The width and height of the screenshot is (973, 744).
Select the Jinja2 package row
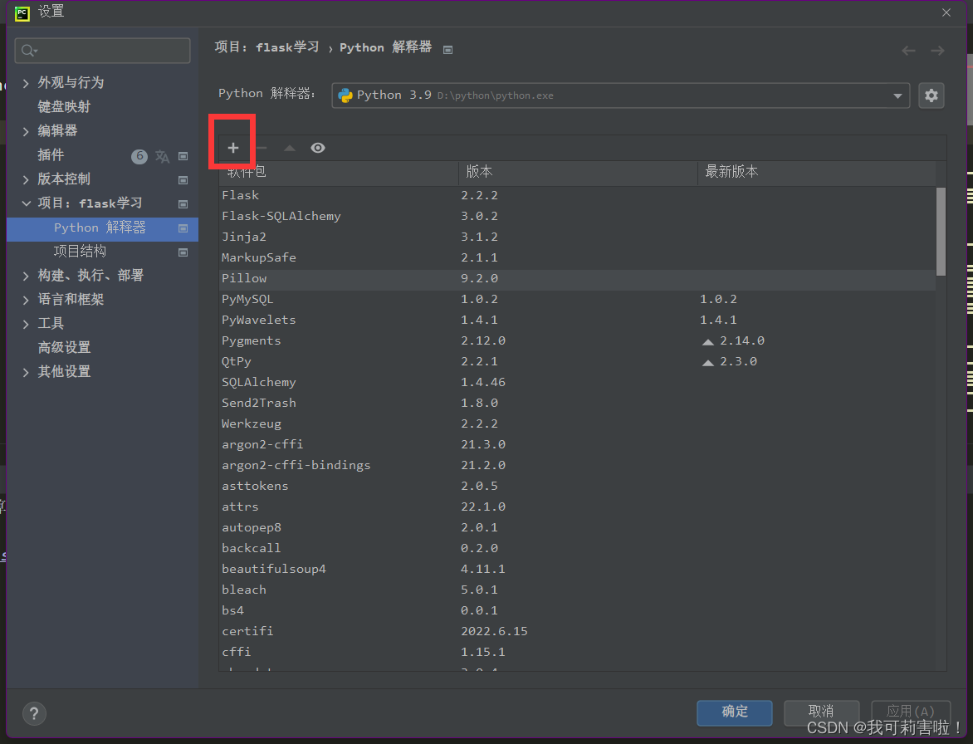578,237
